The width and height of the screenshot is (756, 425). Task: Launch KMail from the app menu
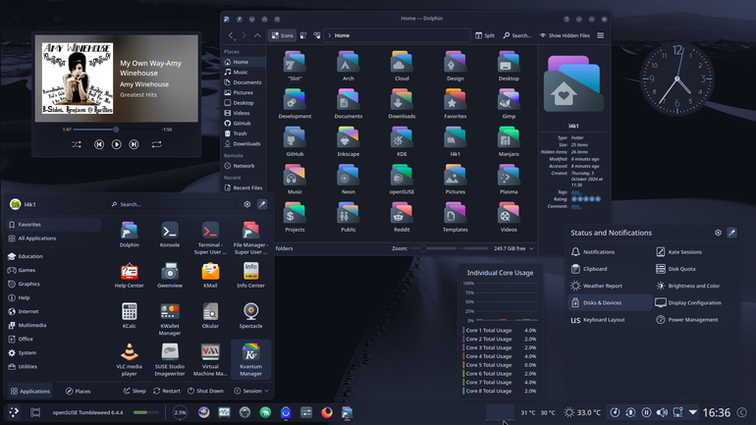click(x=210, y=275)
